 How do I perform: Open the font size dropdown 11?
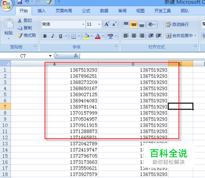(99, 24)
